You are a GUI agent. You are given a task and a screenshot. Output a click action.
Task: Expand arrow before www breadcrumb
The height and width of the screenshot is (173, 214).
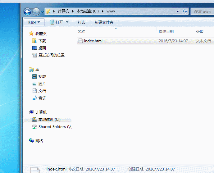tap(102, 11)
